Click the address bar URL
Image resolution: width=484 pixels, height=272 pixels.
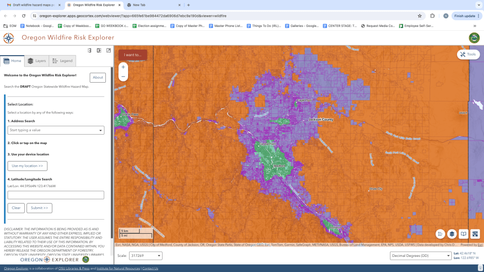pos(133,16)
